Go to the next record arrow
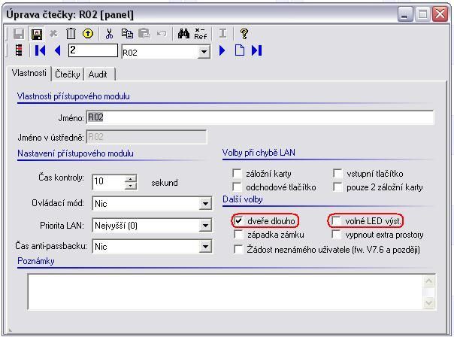 point(222,50)
